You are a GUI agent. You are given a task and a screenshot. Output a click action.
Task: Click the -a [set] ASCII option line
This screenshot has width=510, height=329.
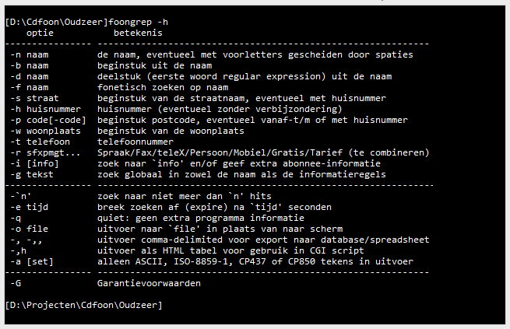coord(212,262)
